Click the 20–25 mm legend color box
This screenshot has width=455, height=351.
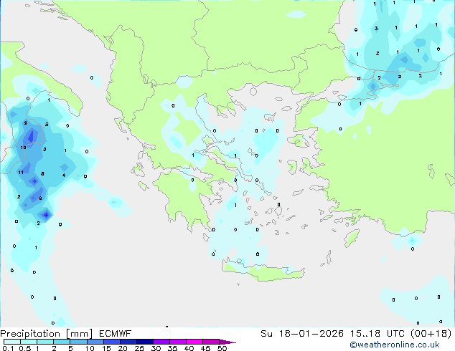click(128, 342)
